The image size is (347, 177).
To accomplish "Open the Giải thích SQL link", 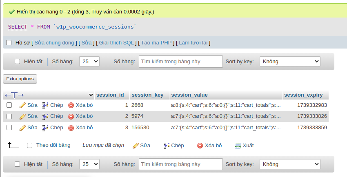I will click(116, 43).
